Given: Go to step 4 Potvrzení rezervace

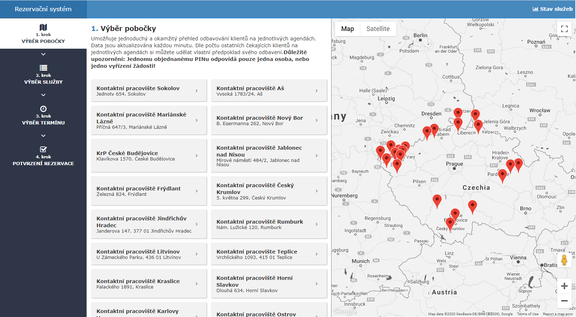Looking at the screenshot, I should 43,155.
